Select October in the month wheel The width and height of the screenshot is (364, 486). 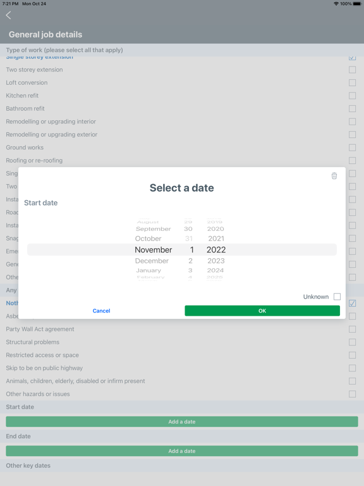click(148, 239)
